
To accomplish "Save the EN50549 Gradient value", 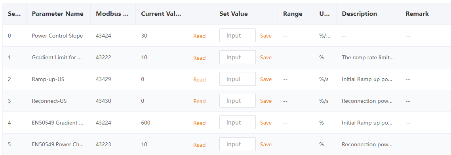I will pyautogui.click(x=266, y=123).
